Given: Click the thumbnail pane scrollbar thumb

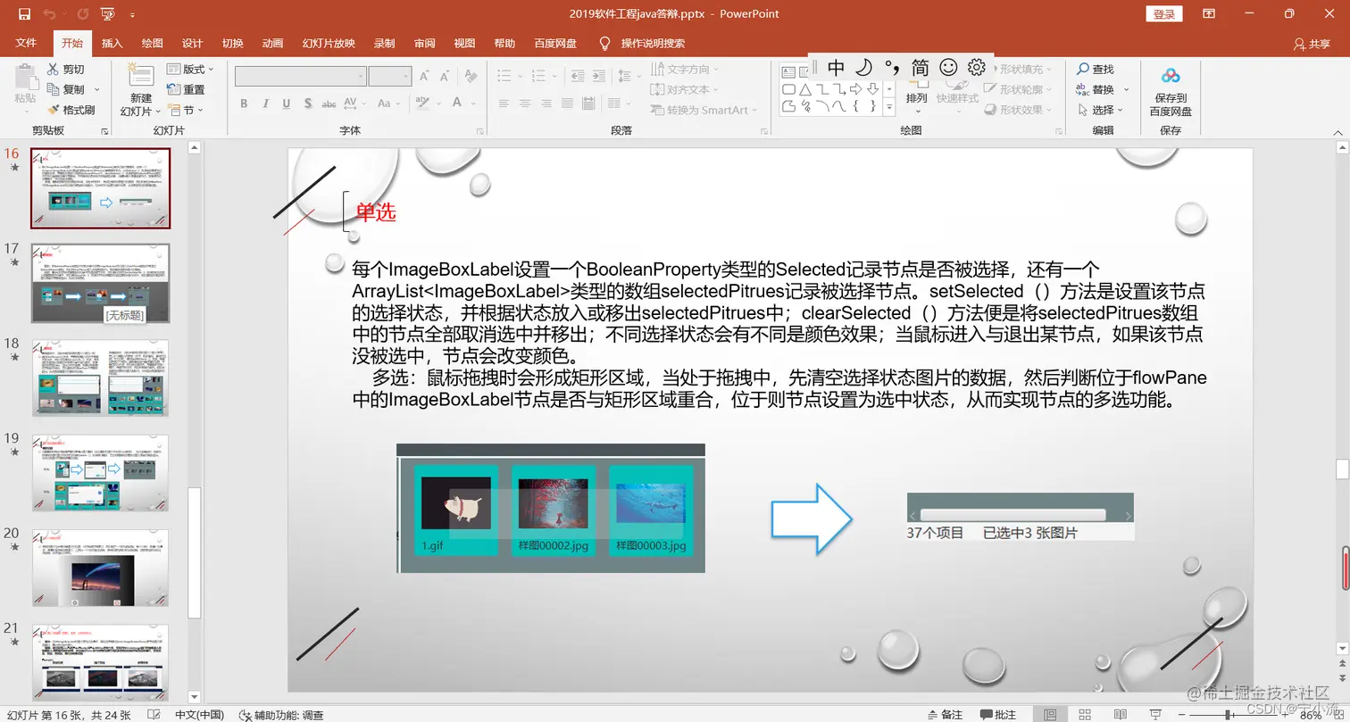Looking at the screenshot, I should pyautogui.click(x=195, y=552).
